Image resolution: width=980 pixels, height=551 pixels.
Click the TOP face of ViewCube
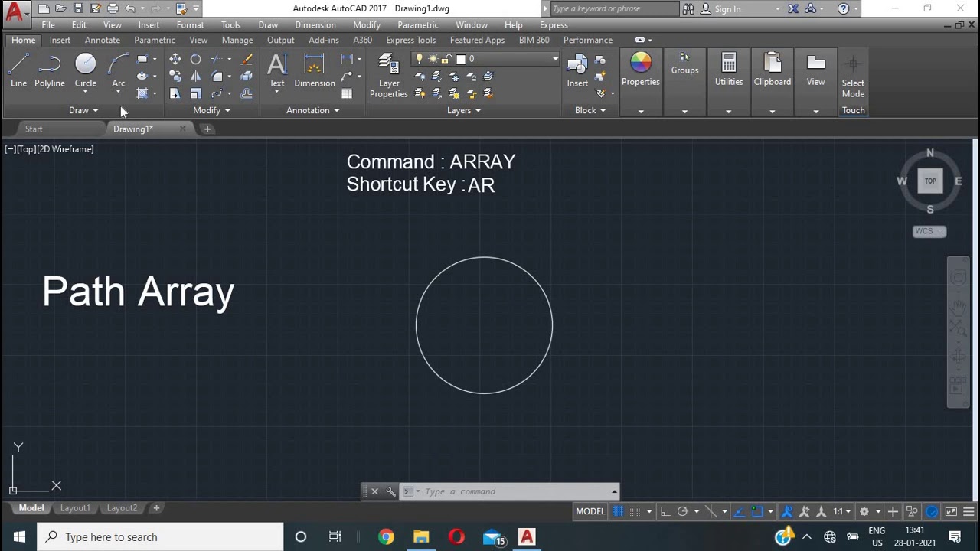pyautogui.click(x=930, y=181)
